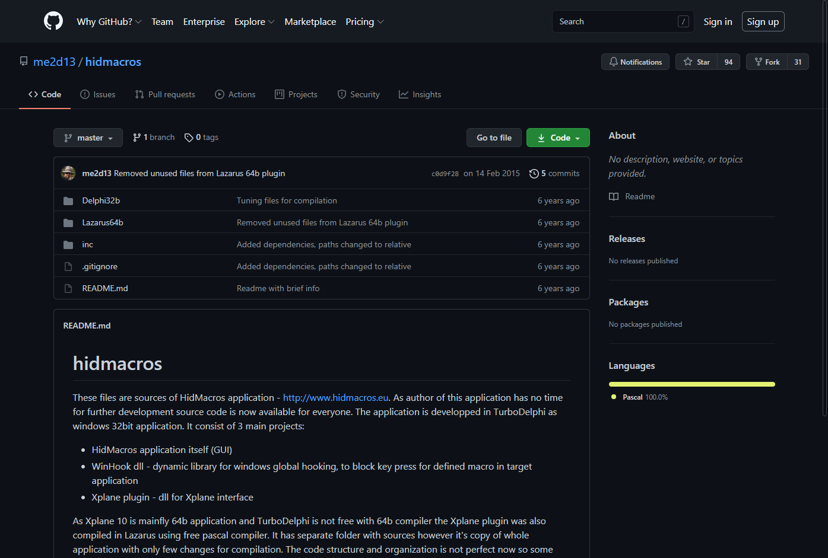
Task: Click the slash shortcut icon in search
Action: pos(683,21)
